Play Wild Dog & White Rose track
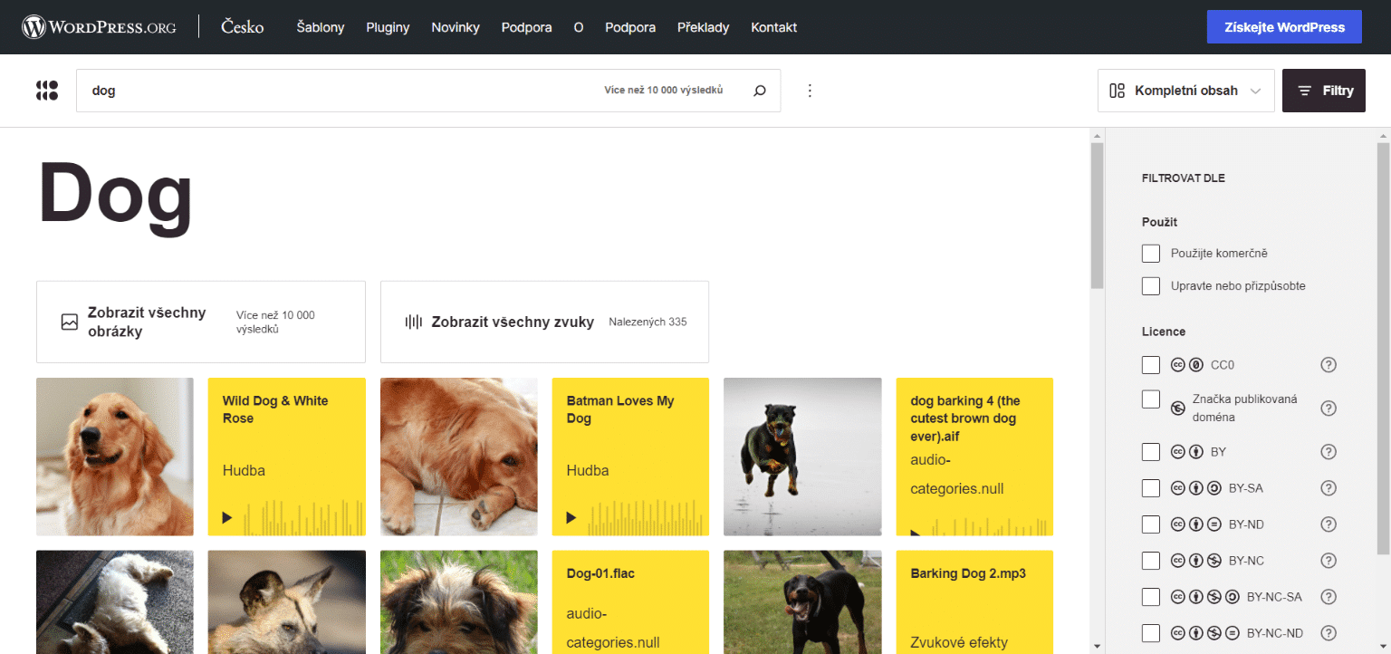The width and height of the screenshot is (1391, 654). [x=227, y=518]
